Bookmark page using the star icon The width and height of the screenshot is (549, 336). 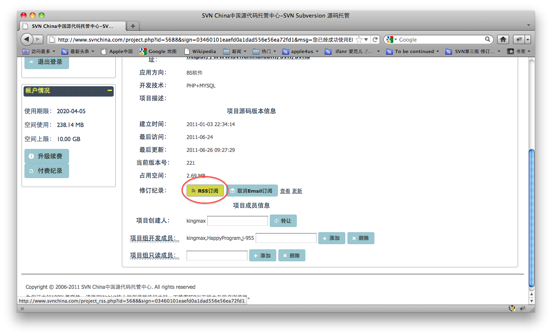359,39
